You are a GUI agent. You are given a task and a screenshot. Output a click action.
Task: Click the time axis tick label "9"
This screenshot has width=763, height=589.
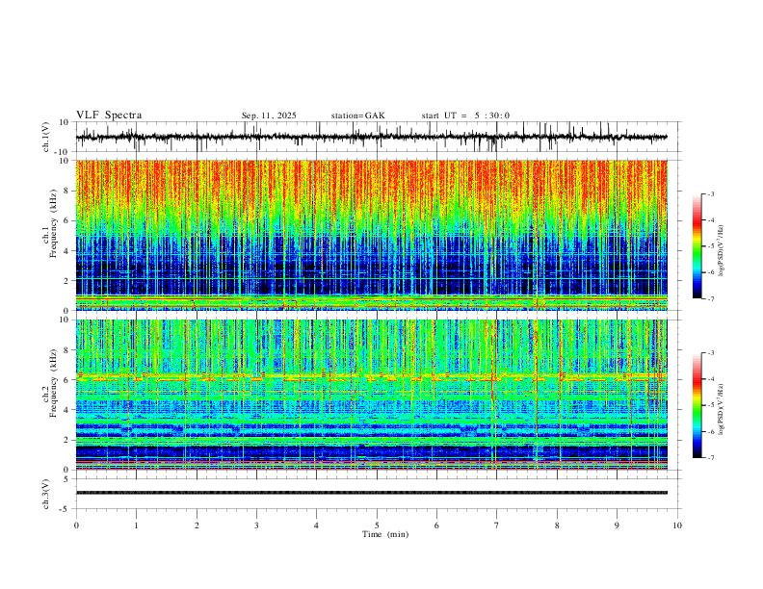click(x=617, y=525)
